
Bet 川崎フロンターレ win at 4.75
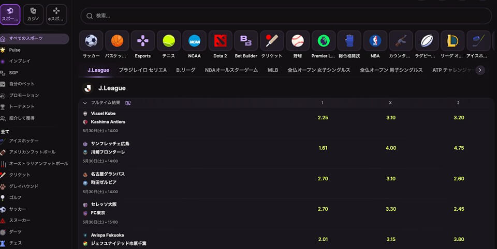(x=459, y=148)
